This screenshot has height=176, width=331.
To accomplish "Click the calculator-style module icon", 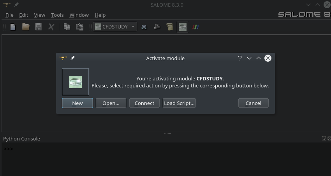I will (169, 27).
